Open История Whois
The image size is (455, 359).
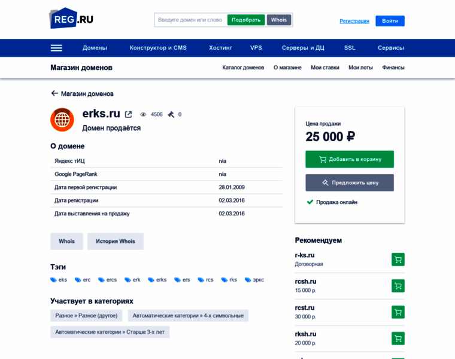click(116, 241)
